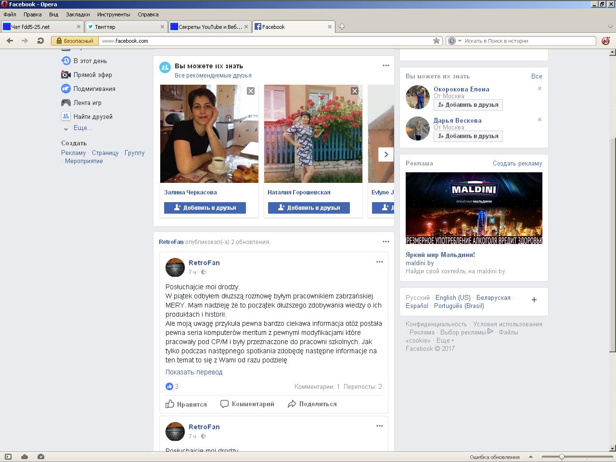This screenshot has width=616, height=462.
Task: Like the first RetroFan post
Action: (x=186, y=404)
